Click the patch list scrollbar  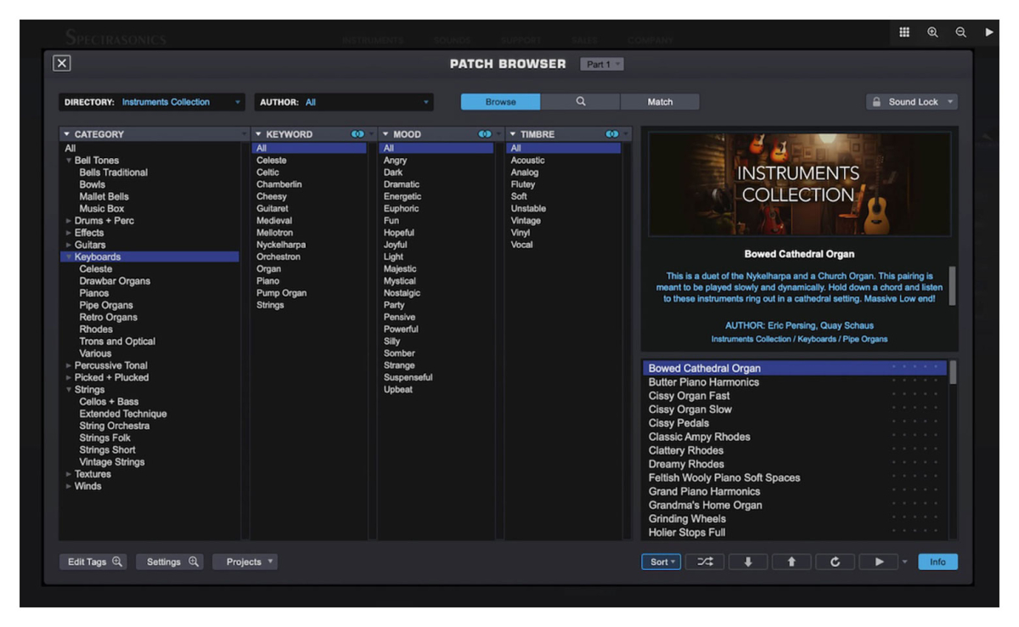pos(954,374)
